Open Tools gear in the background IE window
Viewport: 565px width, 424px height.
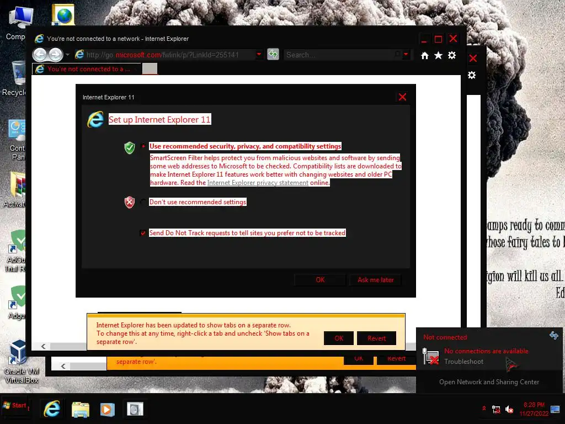click(x=472, y=75)
